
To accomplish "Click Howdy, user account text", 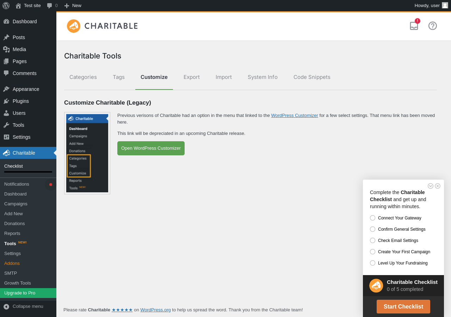I will (x=427, y=6).
